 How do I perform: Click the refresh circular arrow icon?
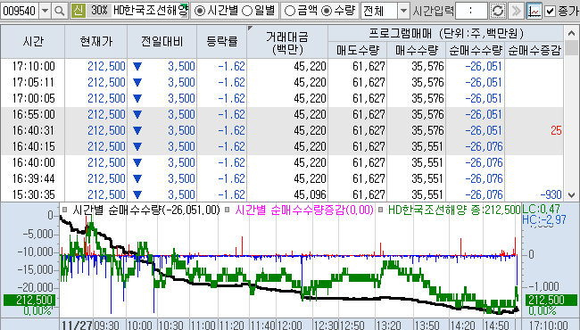pyautogui.click(x=498, y=11)
